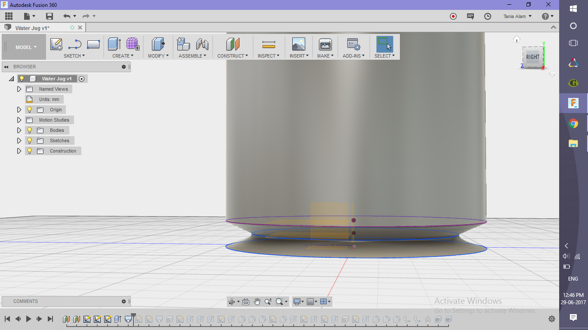This screenshot has width=588, height=330.
Task: Collapse the Water Jug v1 root node
Action: (x=12, y=79)
